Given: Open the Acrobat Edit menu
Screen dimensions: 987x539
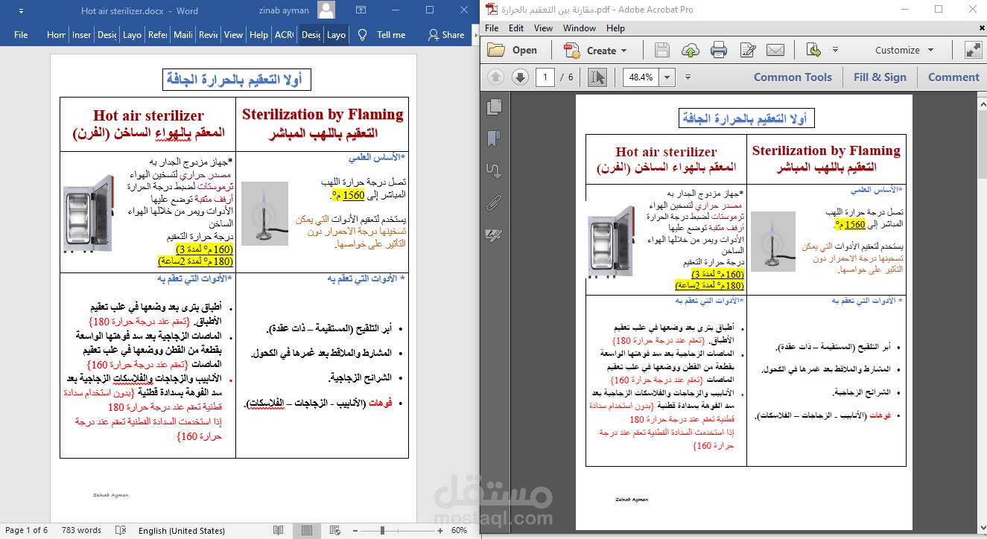Looking at the screenshot, I should click(516, 28).
